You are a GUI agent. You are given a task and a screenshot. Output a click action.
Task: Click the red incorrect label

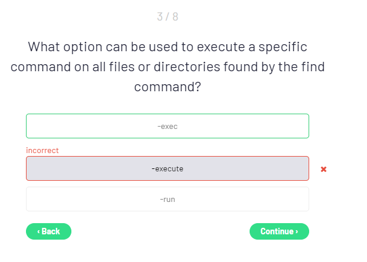tap(42, 151)
